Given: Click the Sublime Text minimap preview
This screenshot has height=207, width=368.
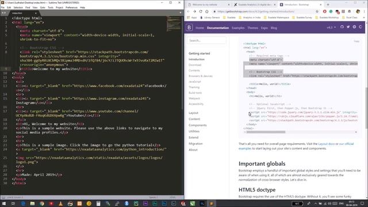Looking at the screenshot, I should click(x=174, y=24).
